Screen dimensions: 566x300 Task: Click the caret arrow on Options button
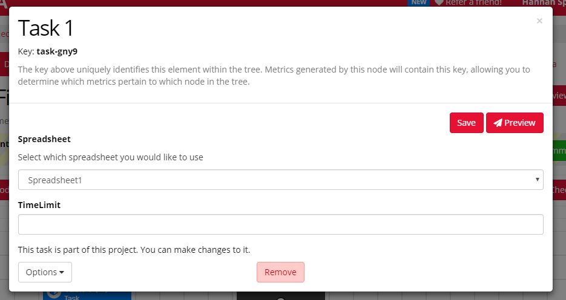point(62,272)
